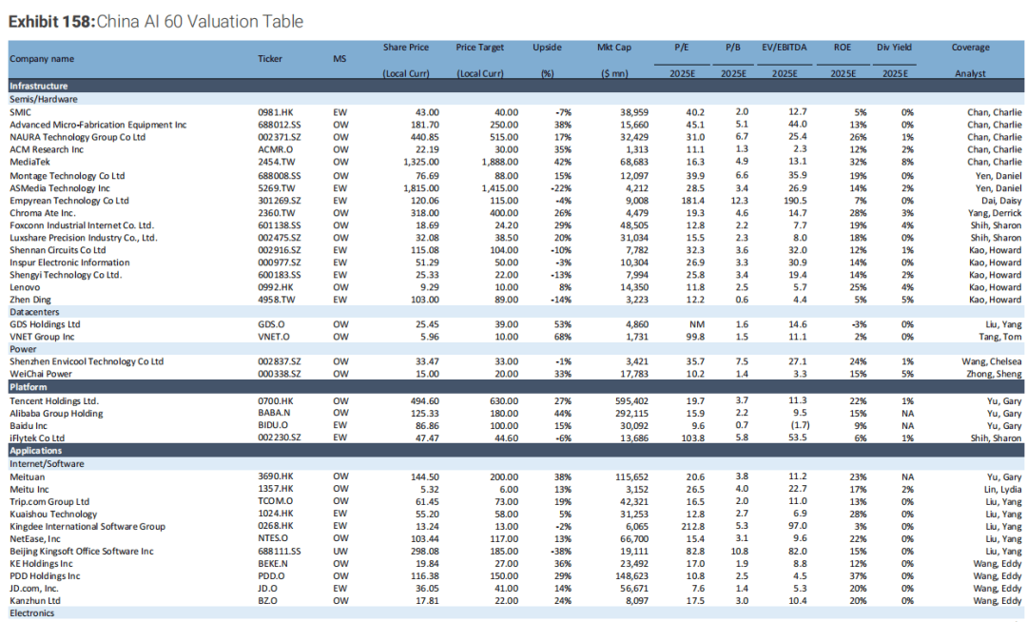Select the ticker "2454.TW"
Viewport: 1027px width, 622px height.
[x=277, y=162]
